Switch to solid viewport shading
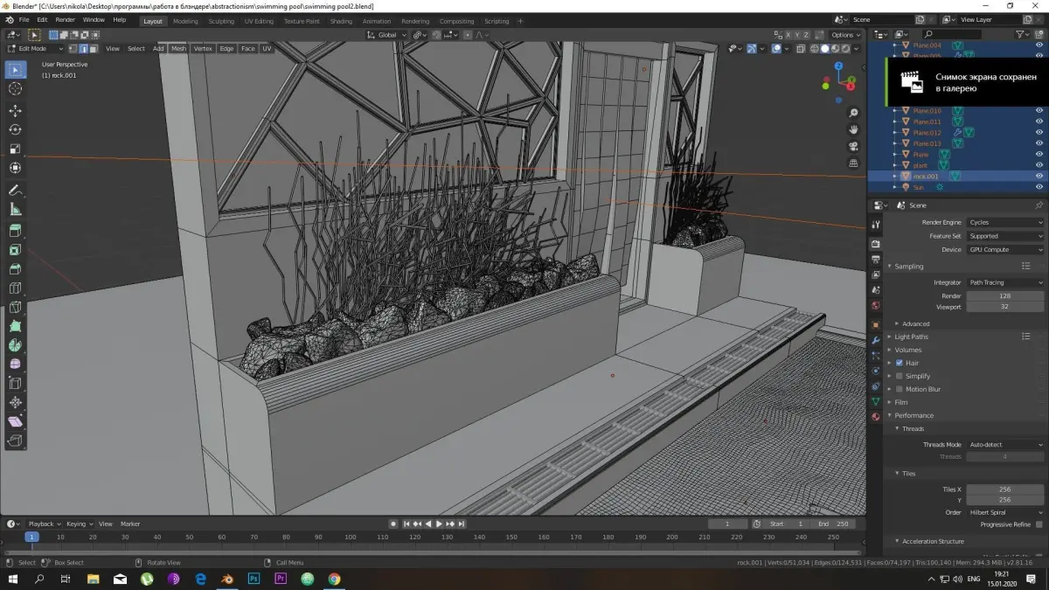This screenshot has height=590, width=1049. coord(825,48)
